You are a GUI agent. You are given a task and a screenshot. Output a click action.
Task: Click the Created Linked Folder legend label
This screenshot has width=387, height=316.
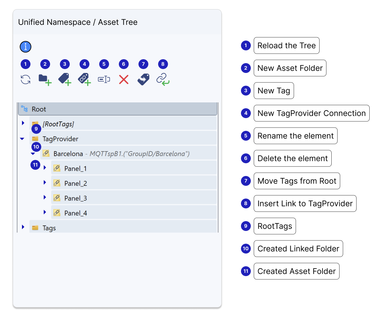click(298, 249)
